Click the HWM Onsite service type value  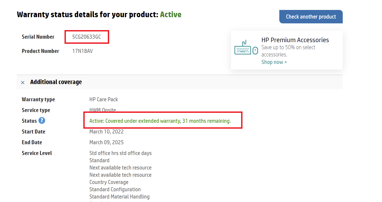(102, 110)
